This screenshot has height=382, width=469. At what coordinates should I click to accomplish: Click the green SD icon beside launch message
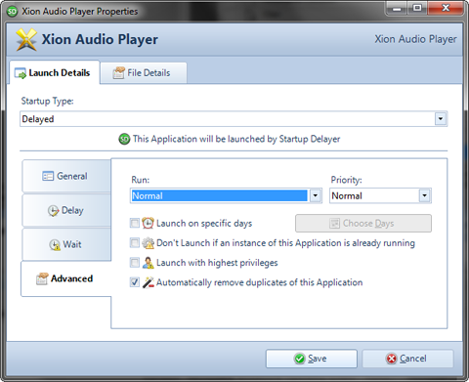[x=124, y=139]
